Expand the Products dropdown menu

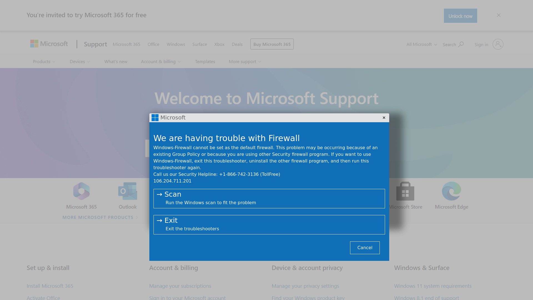coord(44,62)
